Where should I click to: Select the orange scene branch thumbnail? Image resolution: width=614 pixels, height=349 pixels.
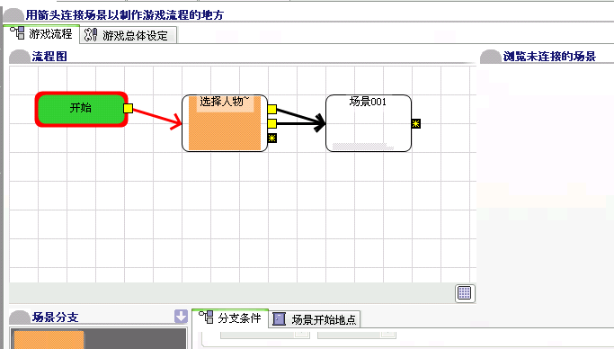click(49, 340)
